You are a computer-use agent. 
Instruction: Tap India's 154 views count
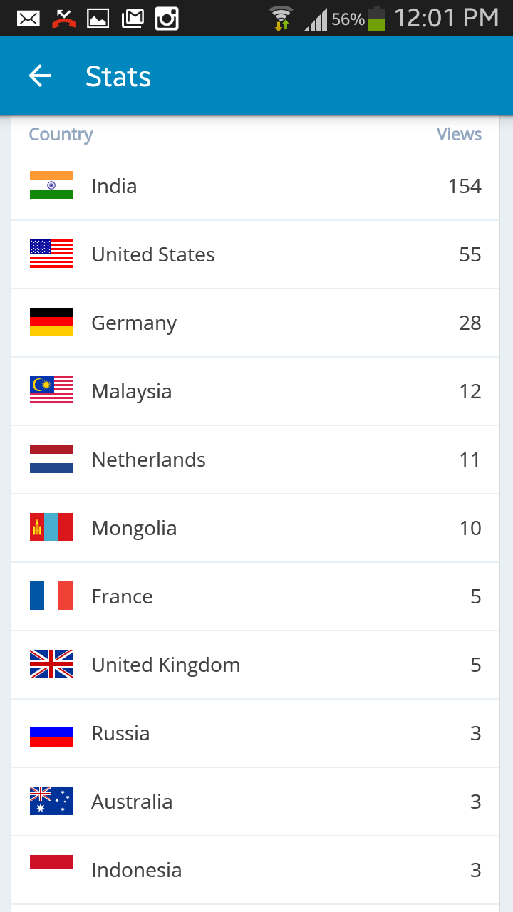click(x=465, y=186)
